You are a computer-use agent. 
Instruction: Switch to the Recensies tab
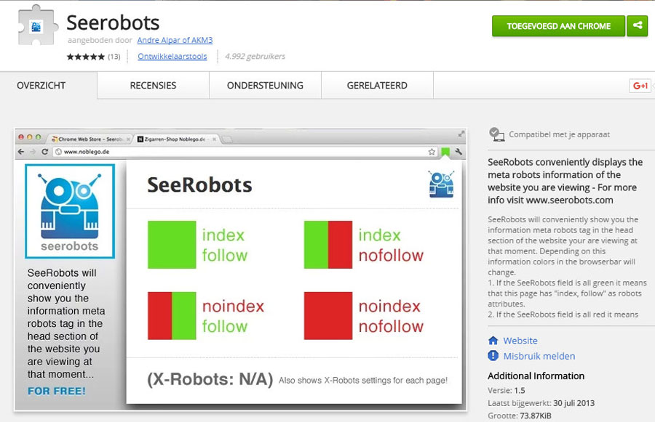pyautogui.click(x=153, y=86)
